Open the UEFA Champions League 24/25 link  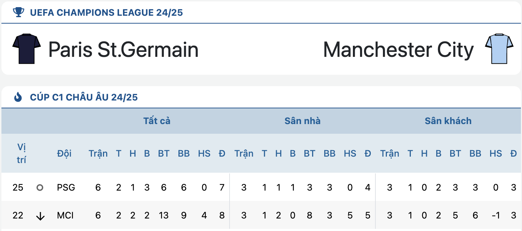click(107, 13)
